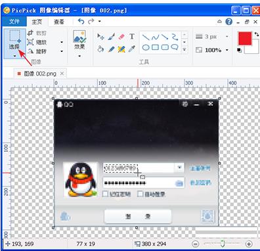Select the move/pointer tool
260x251 pixels.
point(100,37)
